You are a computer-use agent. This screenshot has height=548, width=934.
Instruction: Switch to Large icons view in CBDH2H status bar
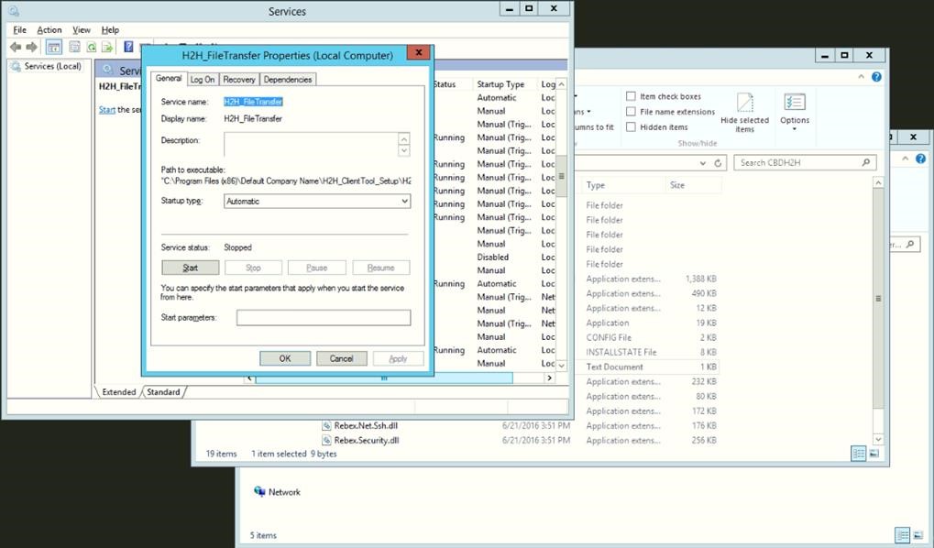coord(874,454)
